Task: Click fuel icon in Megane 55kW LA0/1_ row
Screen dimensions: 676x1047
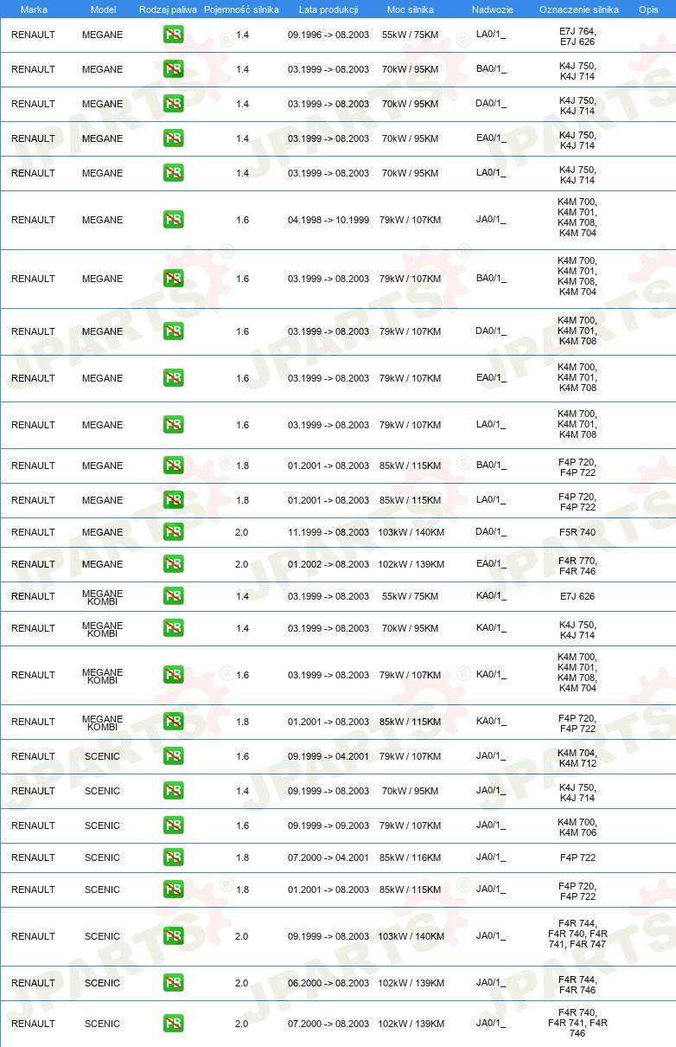Action: 173,35
